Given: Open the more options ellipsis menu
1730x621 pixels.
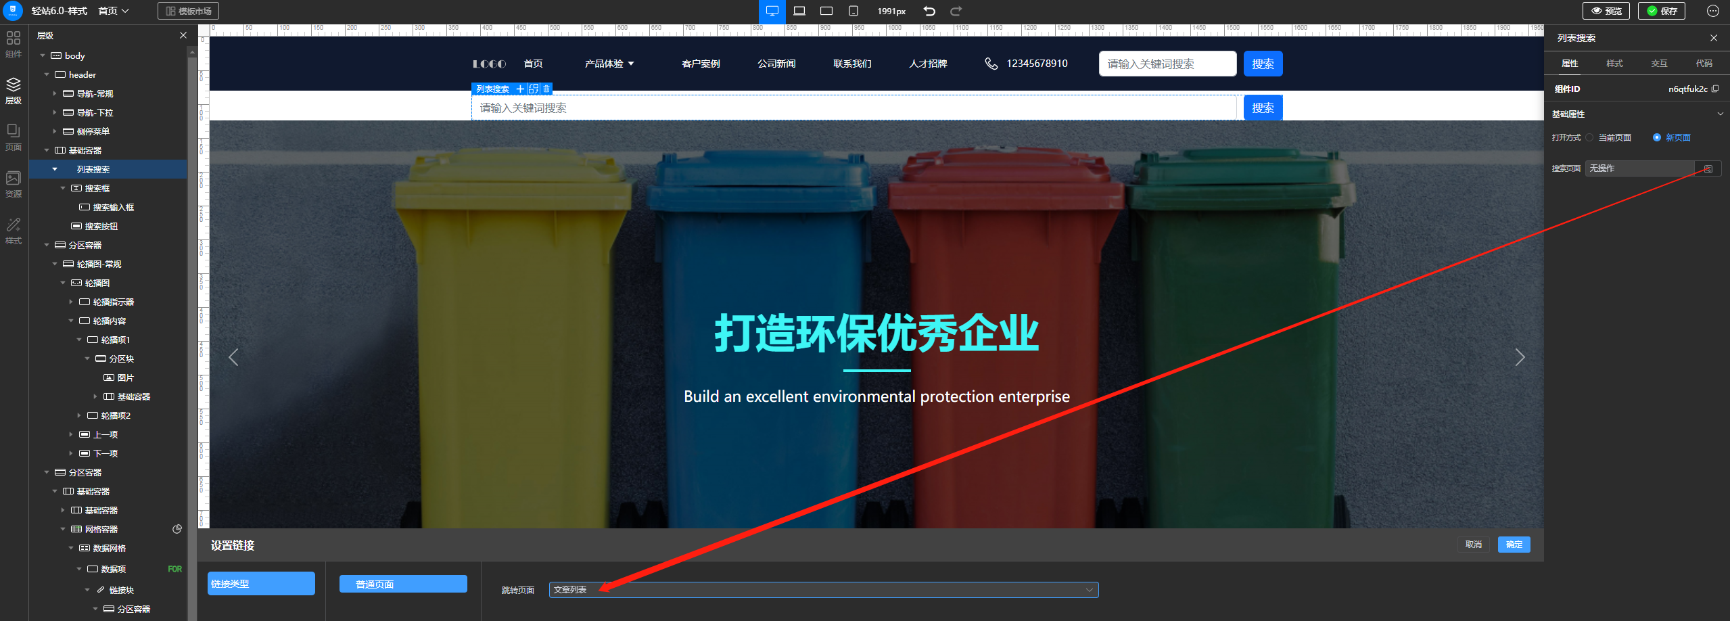Looking at the screenshot, I should tap(1713, 11).
